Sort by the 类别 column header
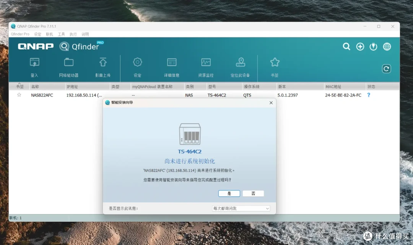413x245 pixels. point(195,87)
